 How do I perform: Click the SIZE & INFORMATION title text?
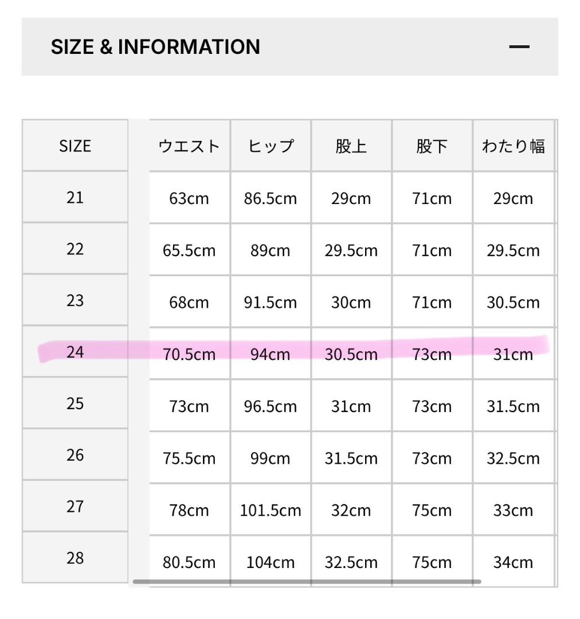pyautogui.click(x=155, y=46)
